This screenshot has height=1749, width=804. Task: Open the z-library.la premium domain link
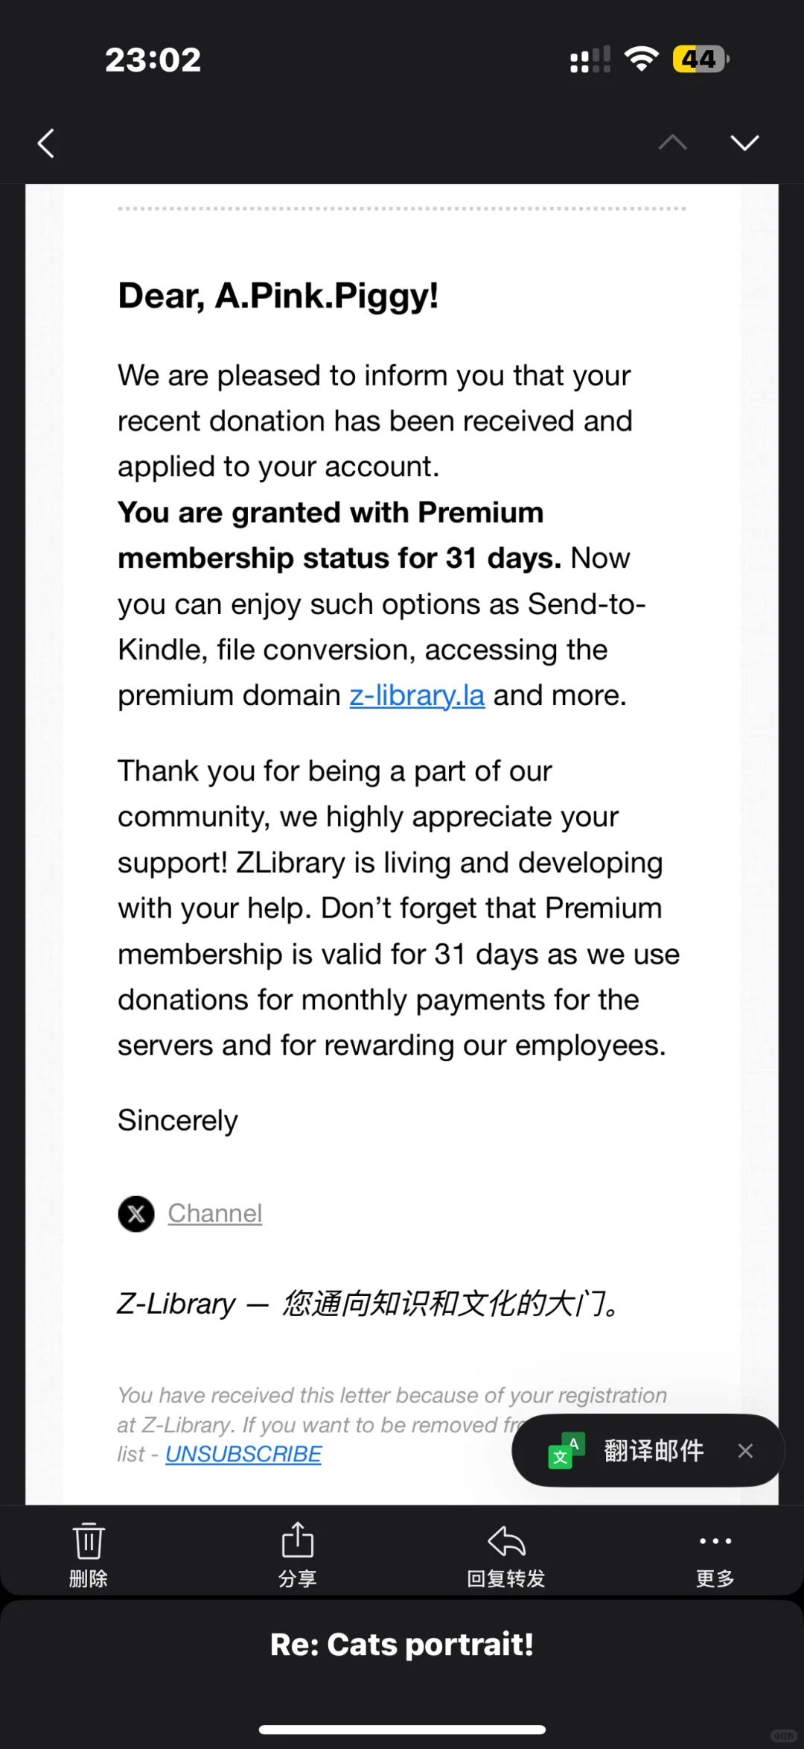point(417,695)
